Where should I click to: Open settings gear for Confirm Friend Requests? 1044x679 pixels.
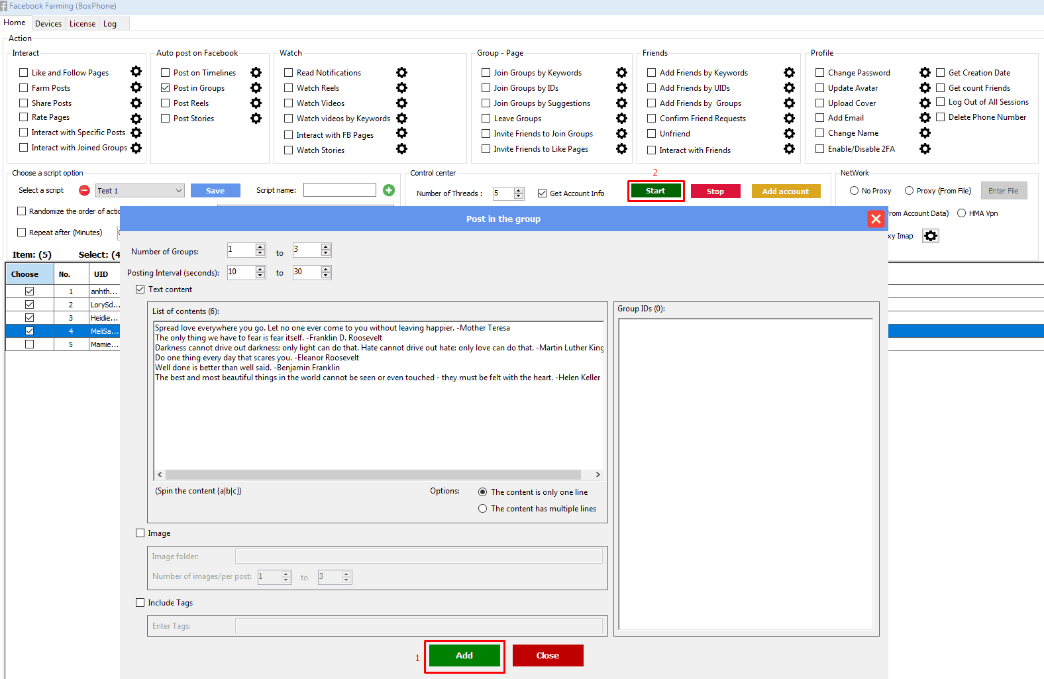click(789, 118)
